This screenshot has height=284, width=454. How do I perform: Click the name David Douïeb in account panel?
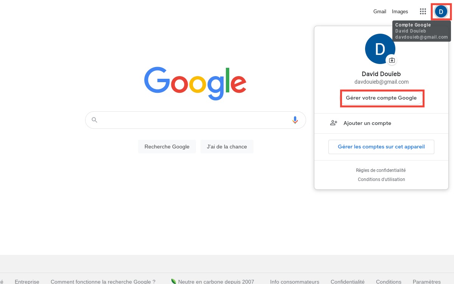(x=381, y=74)
